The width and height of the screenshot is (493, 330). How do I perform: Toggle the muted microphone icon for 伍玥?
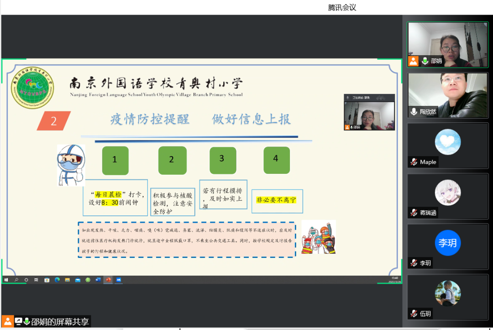pos(414,314)
